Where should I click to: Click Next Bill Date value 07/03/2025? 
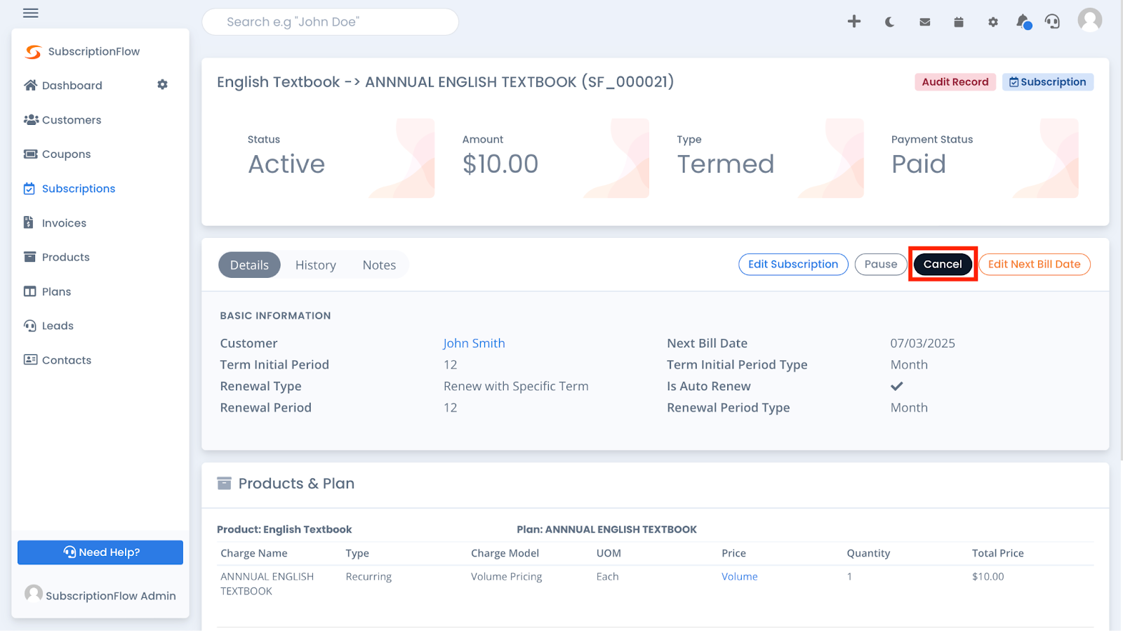tap(923, 343)
